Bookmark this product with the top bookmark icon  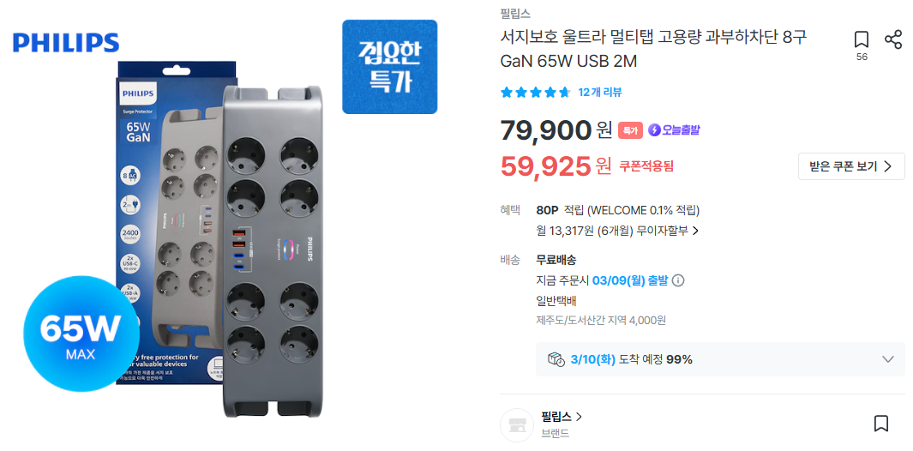[862, 39]
